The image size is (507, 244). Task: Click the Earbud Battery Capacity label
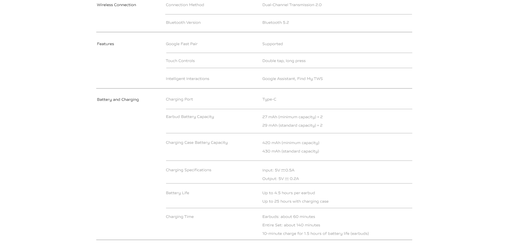[190, 117]
